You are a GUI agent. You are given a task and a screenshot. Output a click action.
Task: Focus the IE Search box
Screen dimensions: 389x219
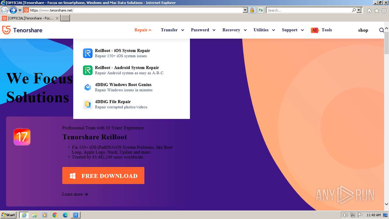pyautogui.click(x=308, y=10)
